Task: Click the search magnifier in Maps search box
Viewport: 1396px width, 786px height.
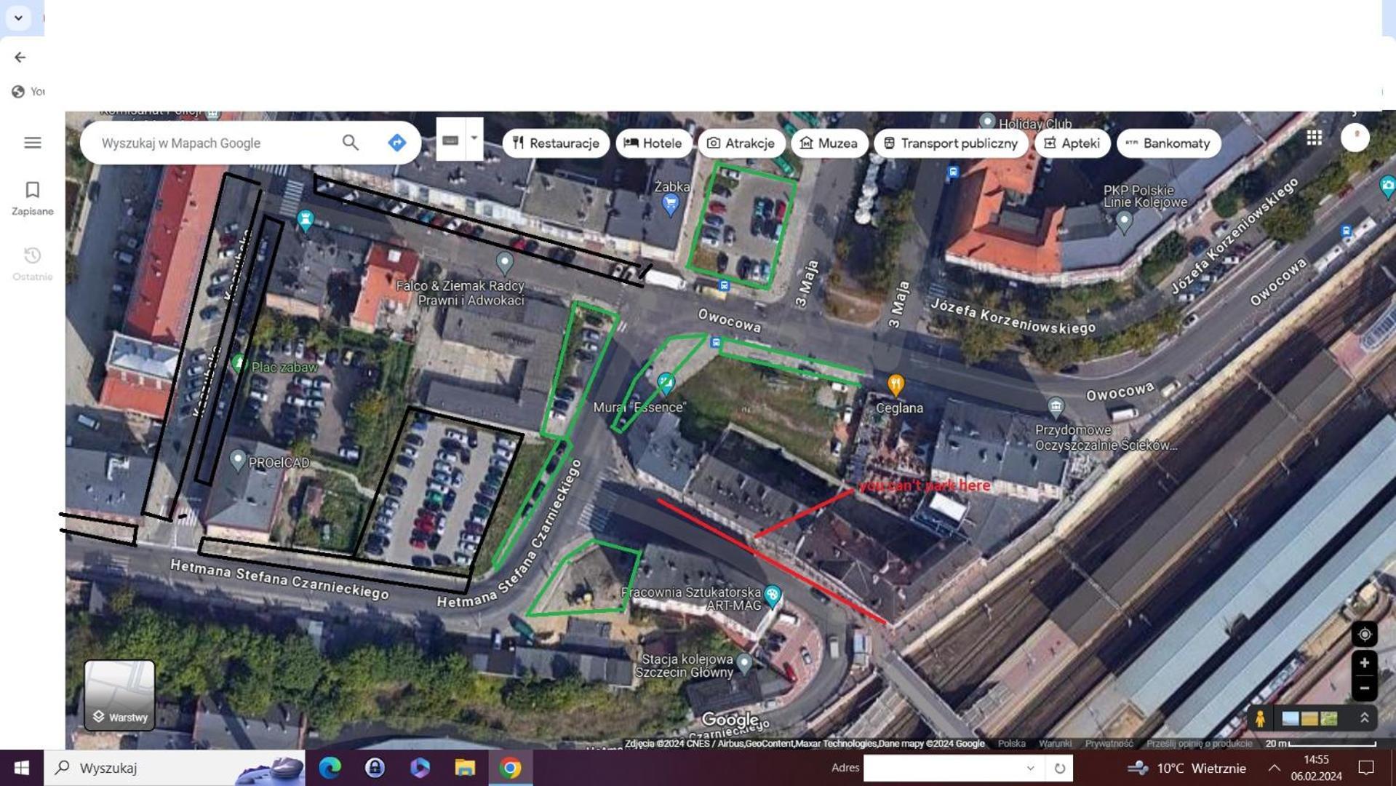Action: 350,143
